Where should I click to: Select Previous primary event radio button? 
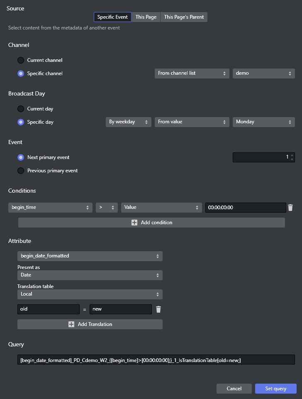pyautogui.click(x=21, y=171)
